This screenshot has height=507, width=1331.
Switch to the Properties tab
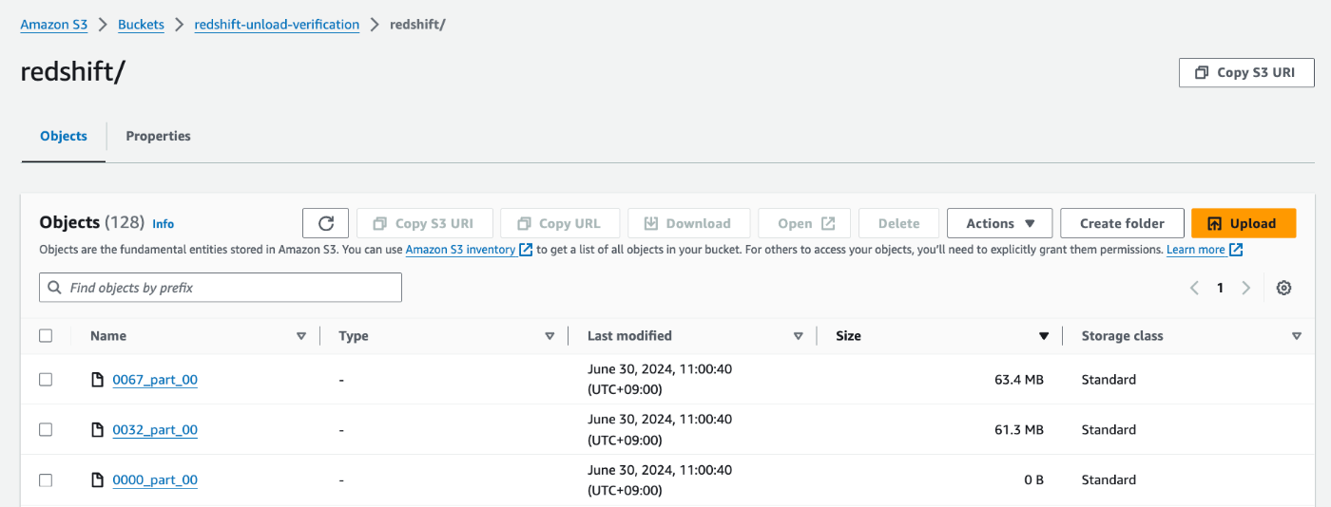pos(158,137)
